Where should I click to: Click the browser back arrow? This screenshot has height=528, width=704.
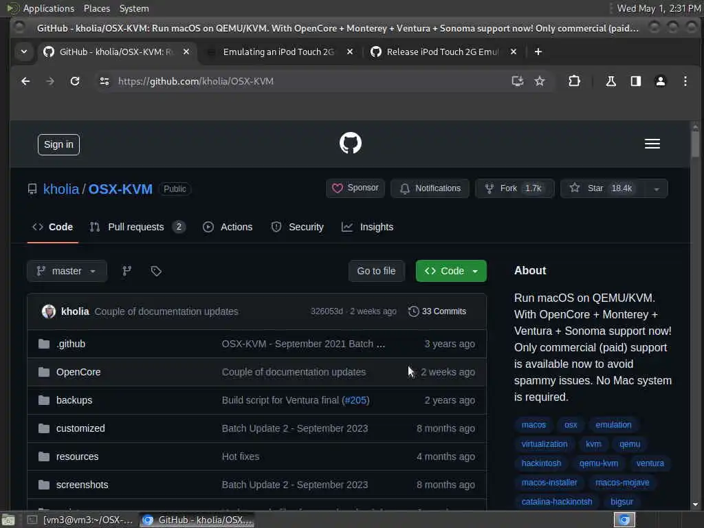[25, 81]
